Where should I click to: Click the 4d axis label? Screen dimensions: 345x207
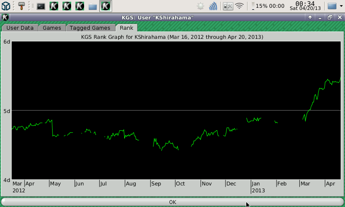6,180
